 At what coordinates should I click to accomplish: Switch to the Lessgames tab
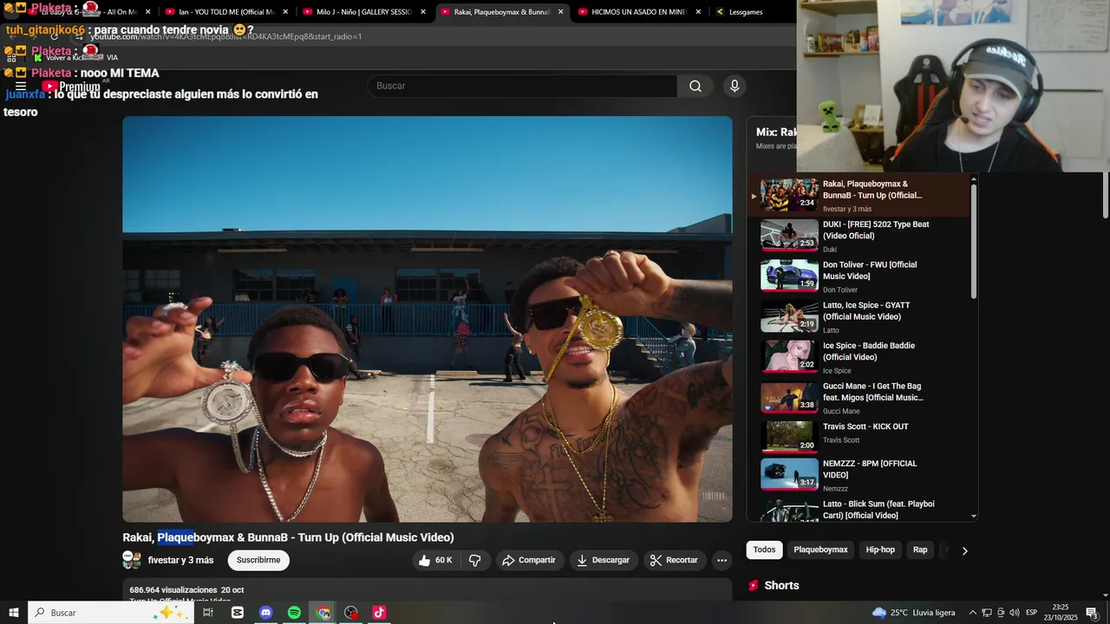point(746,12)
